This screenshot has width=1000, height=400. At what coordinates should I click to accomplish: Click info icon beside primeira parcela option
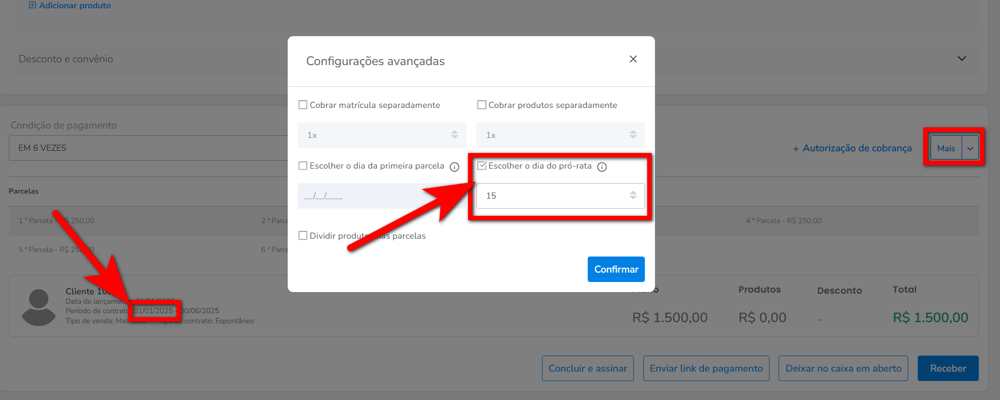pos(455,167)
